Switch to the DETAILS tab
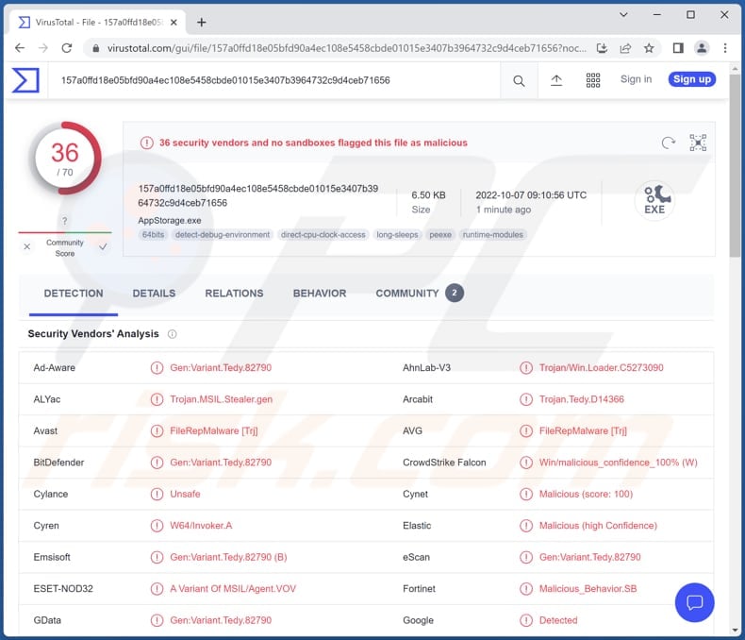 (154, 294)
